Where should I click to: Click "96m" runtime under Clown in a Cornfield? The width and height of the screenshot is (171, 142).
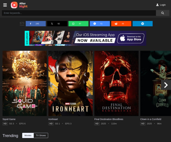pyautogui.click(x=159, y=124)
